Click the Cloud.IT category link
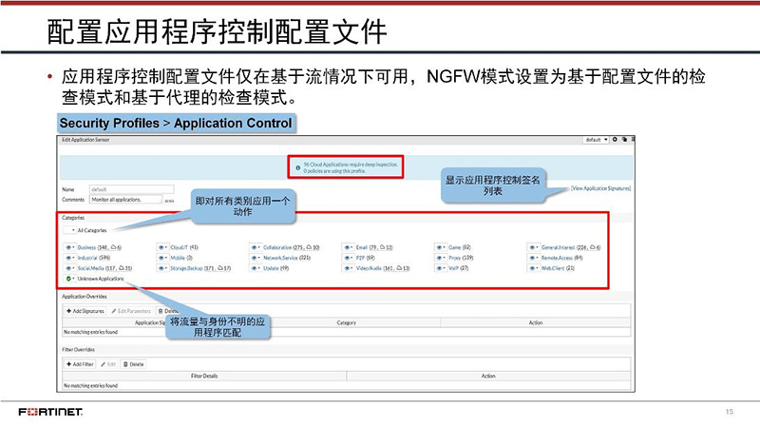Screen dimensions: 760x428 pos(179,247)
